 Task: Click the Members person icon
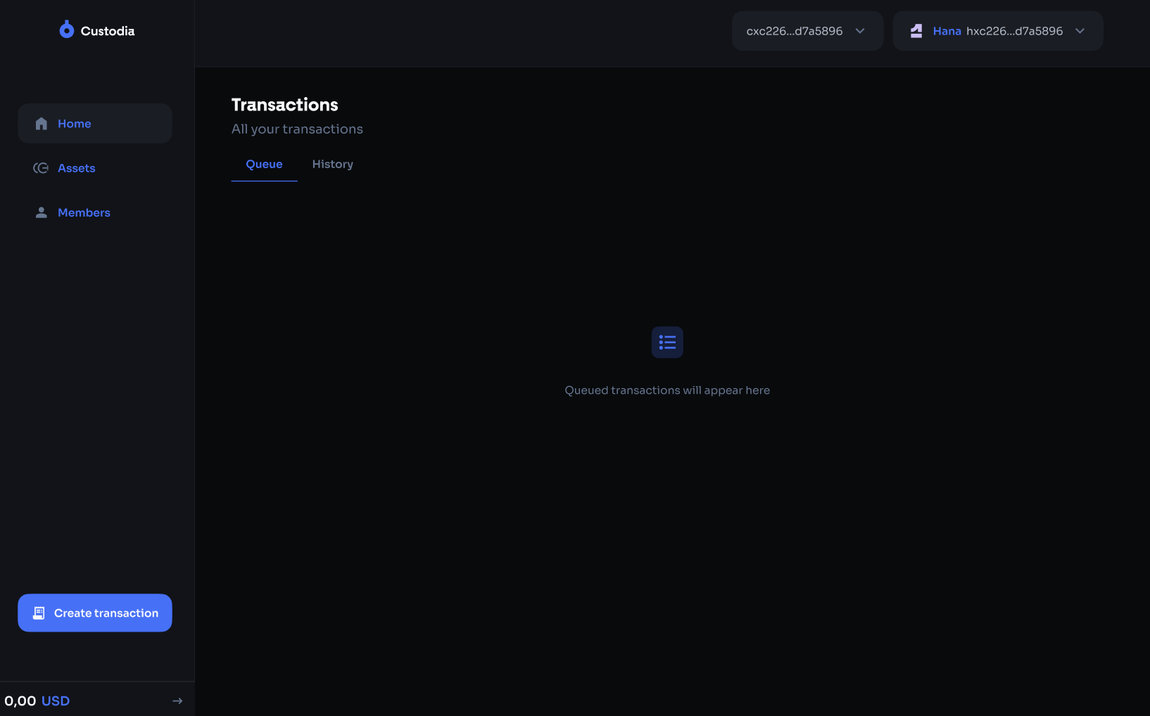[x=42, y=212]
